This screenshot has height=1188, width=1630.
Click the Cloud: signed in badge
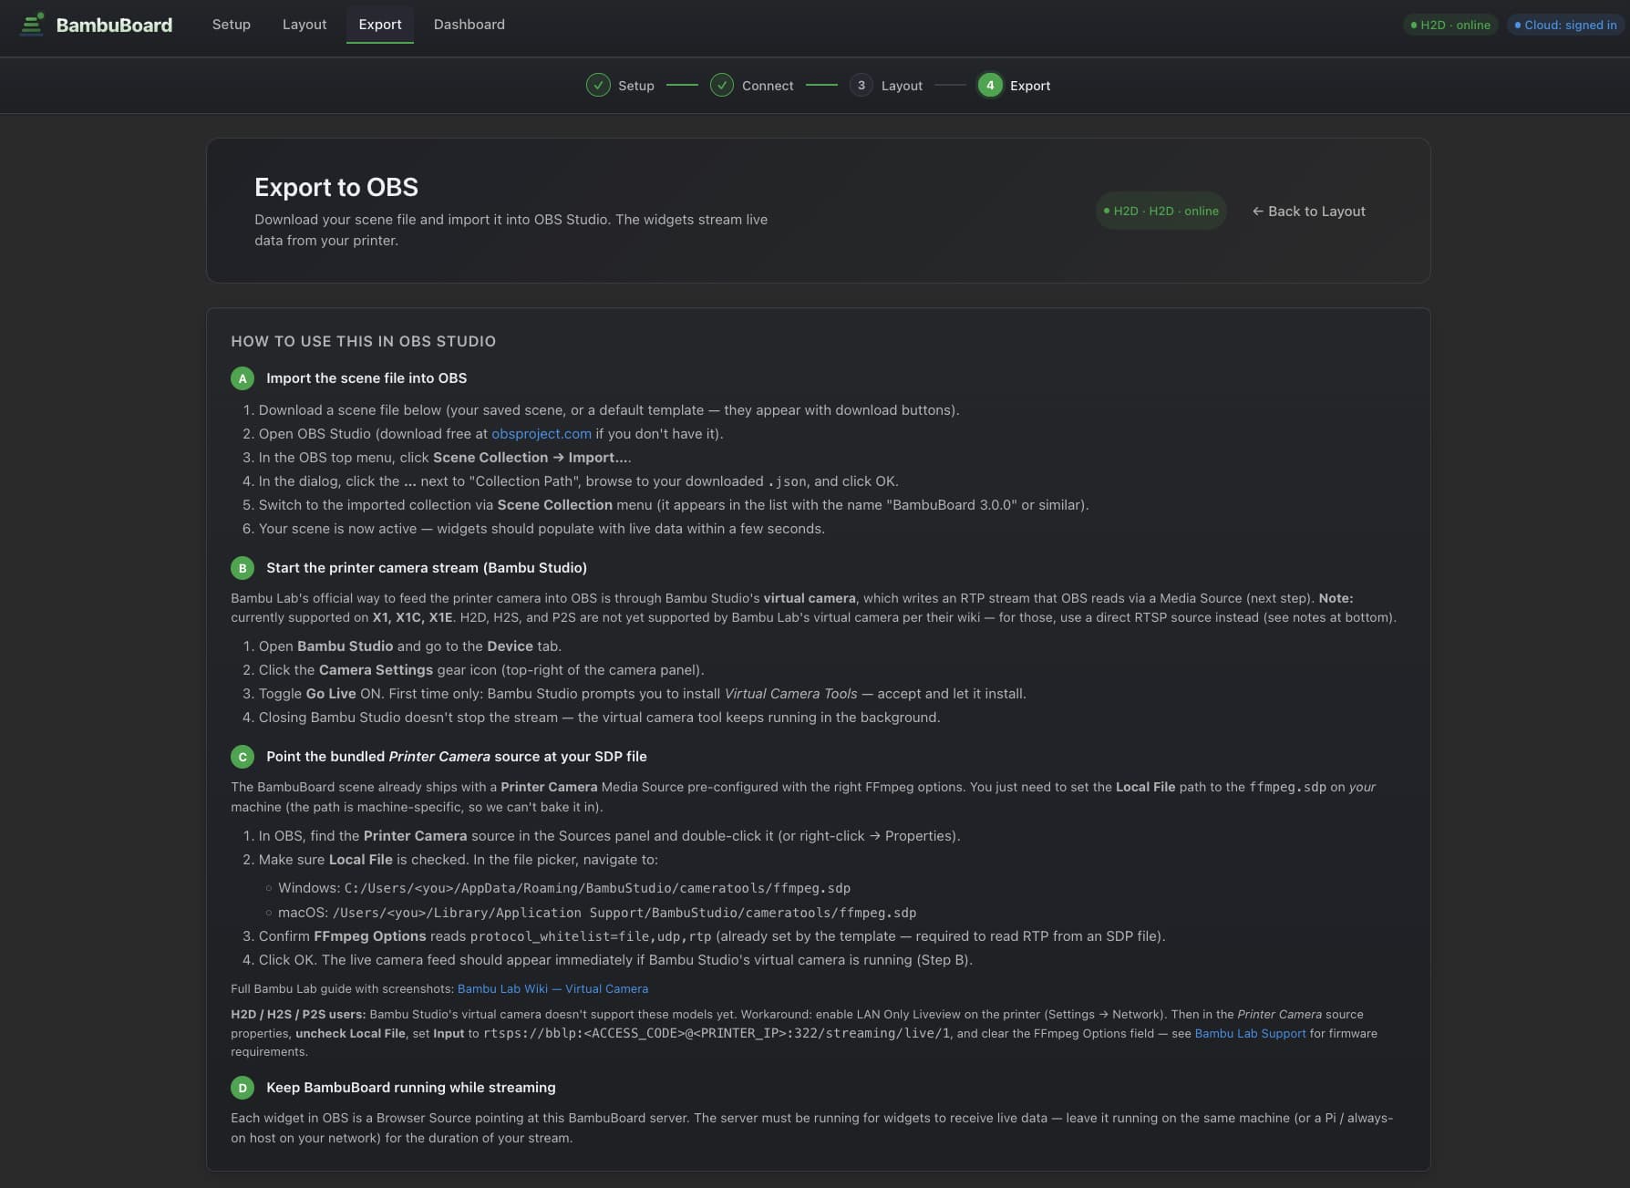(x=1565, y=25)
